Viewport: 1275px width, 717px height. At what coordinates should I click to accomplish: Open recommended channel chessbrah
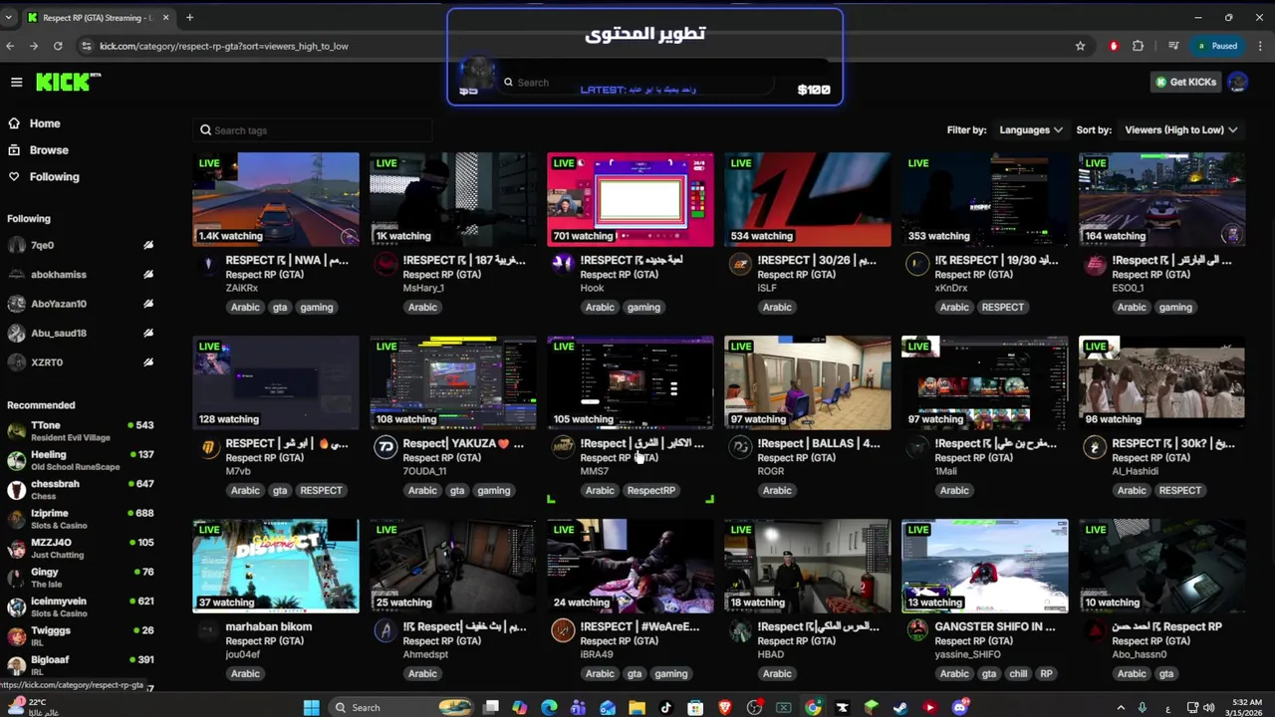(80, 489)
